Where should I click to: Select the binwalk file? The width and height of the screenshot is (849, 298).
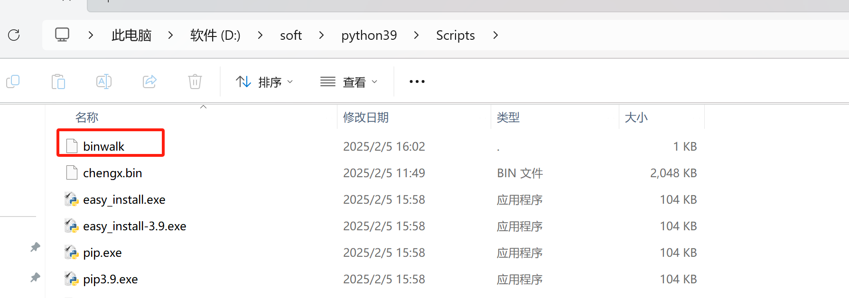pyautogui.click(x=103, y=146)
